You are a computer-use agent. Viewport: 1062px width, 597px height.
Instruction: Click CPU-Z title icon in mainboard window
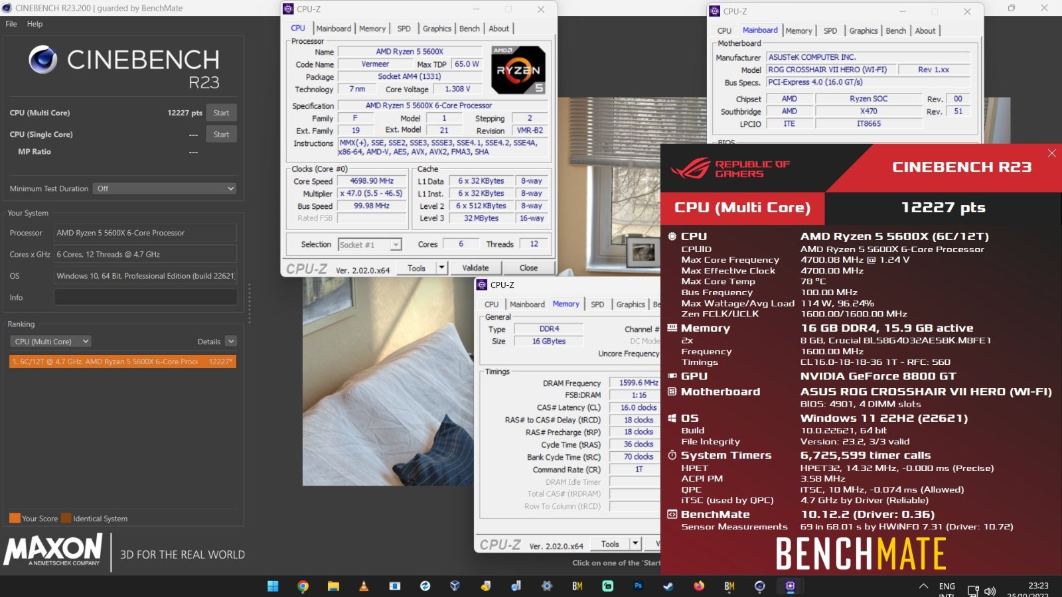pyautogui.click(x=714, y=11)
